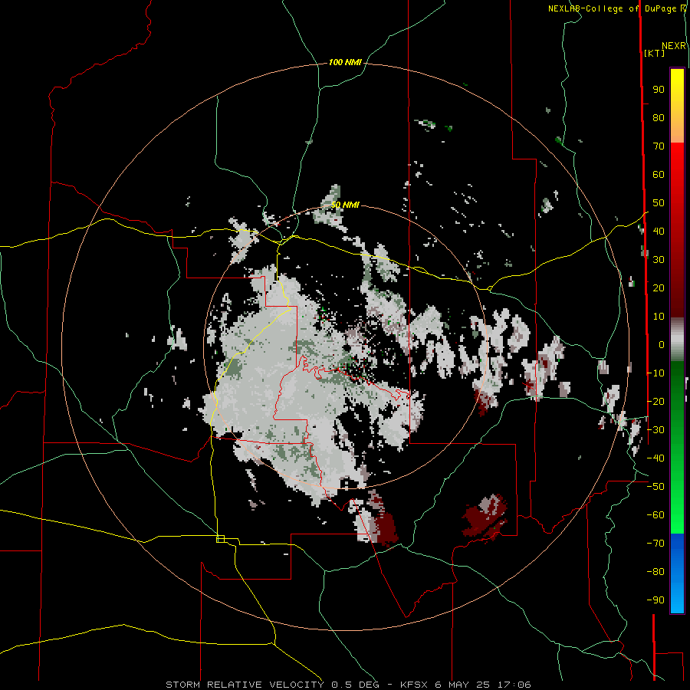
Task: Click the 90 value on velocity scale
Action: [x=659, y=90]
